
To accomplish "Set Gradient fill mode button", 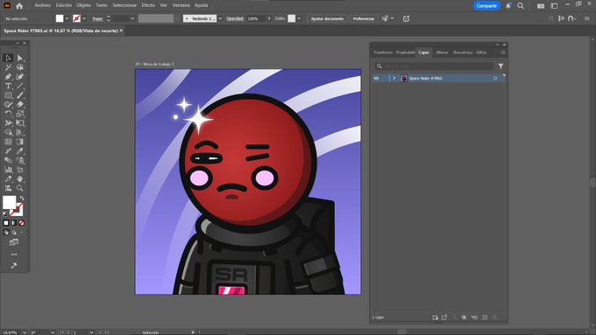I will click(x=14, y=223).
